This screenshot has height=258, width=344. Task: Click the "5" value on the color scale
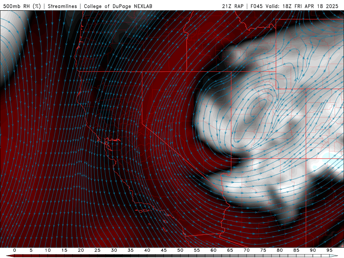pyautogui.click(x=31, y=250)
